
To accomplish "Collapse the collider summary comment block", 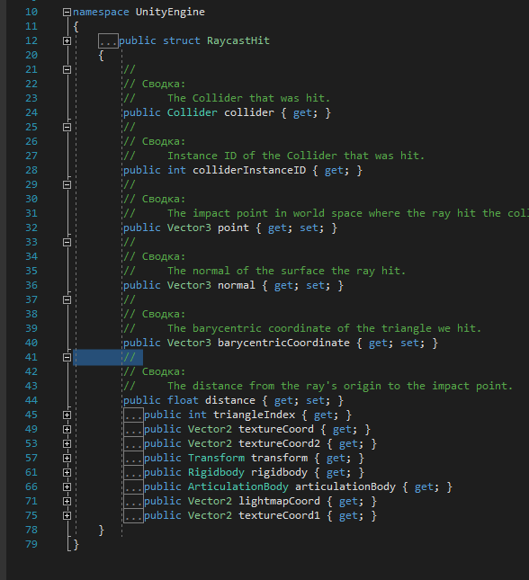I will 67,69.
